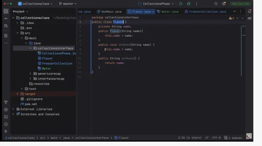Select Flavor class in project tree
The image size is (262, 146).
[x=45, y=58]
